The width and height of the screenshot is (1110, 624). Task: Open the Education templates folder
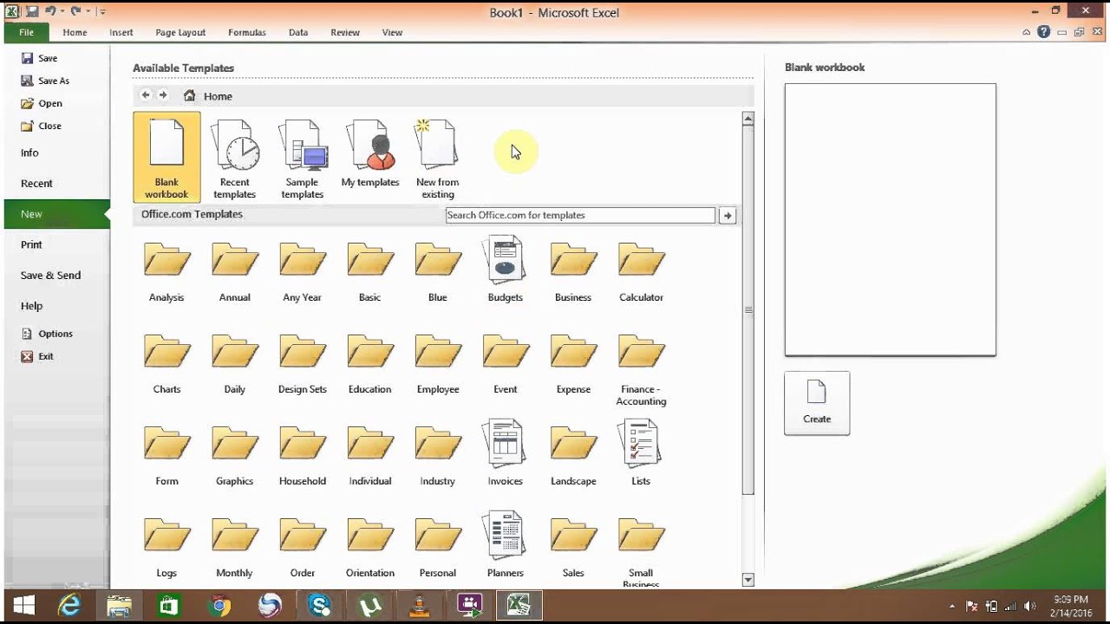click(370, 362)
